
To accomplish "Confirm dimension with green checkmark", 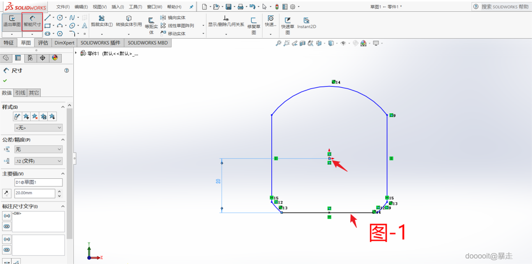I will tap(5, 80).
